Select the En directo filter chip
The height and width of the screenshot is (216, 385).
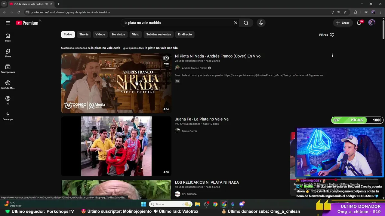[185, 34]
